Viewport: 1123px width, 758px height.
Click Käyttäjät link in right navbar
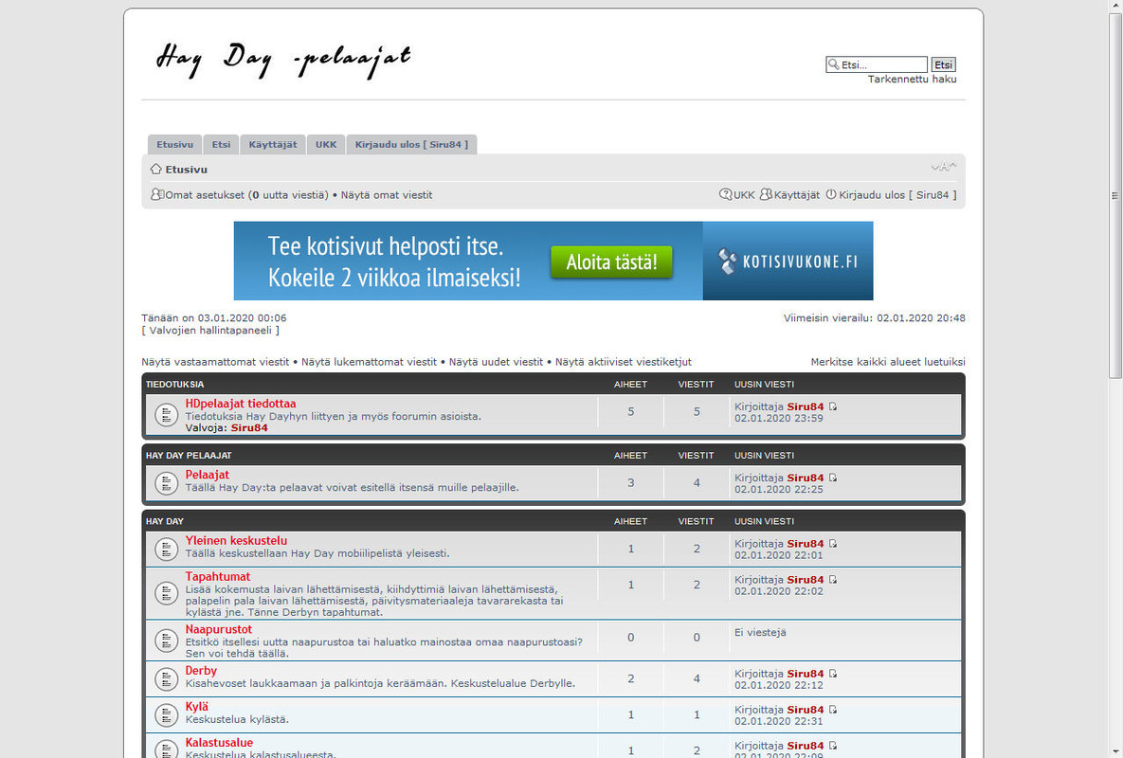coord(796,194)
